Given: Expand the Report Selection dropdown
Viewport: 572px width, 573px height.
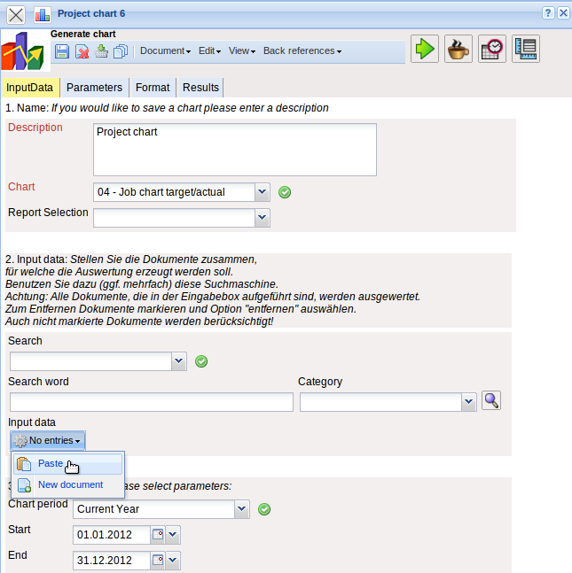Looking at the screenshot, I should (x=262, y=217).
